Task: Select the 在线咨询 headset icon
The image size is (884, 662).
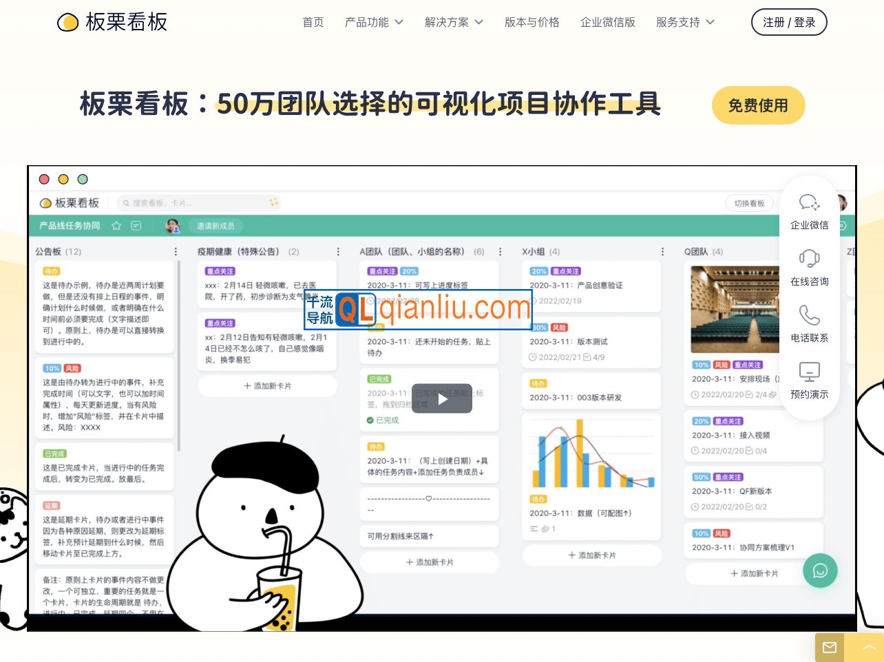Action: (x=809, y=259)
